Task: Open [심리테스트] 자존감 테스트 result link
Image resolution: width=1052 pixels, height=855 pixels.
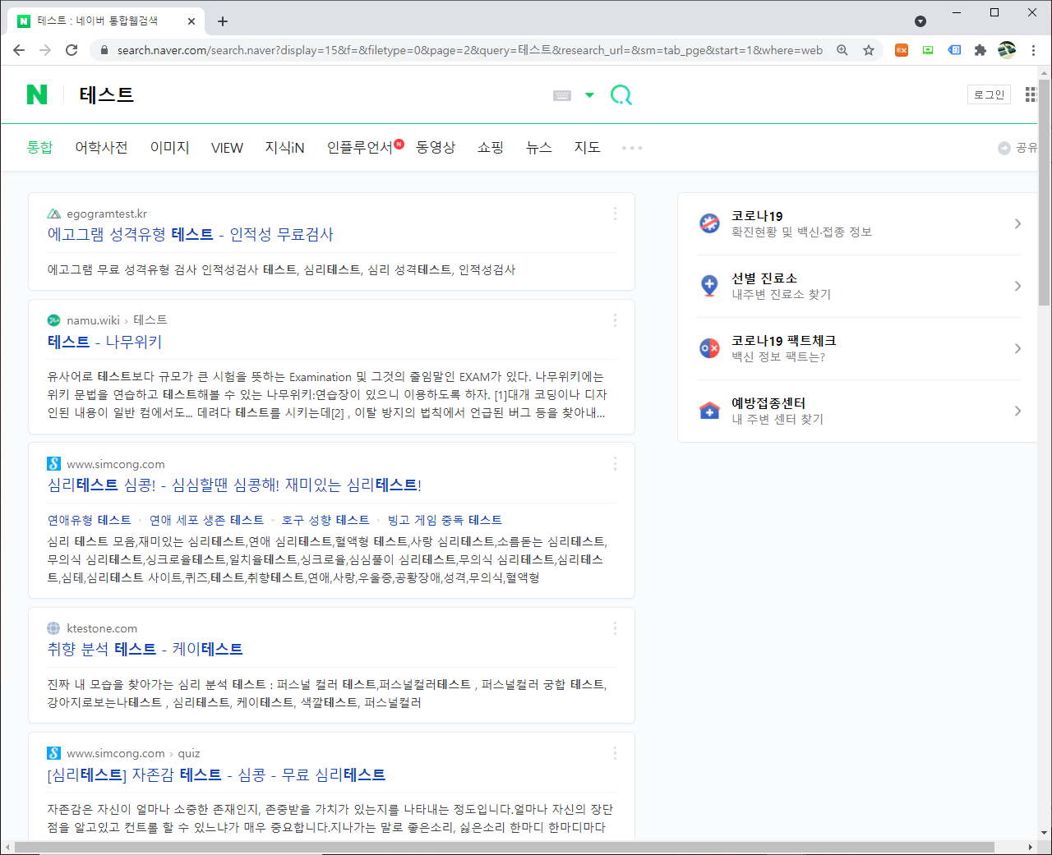Action: coord(216,775)
